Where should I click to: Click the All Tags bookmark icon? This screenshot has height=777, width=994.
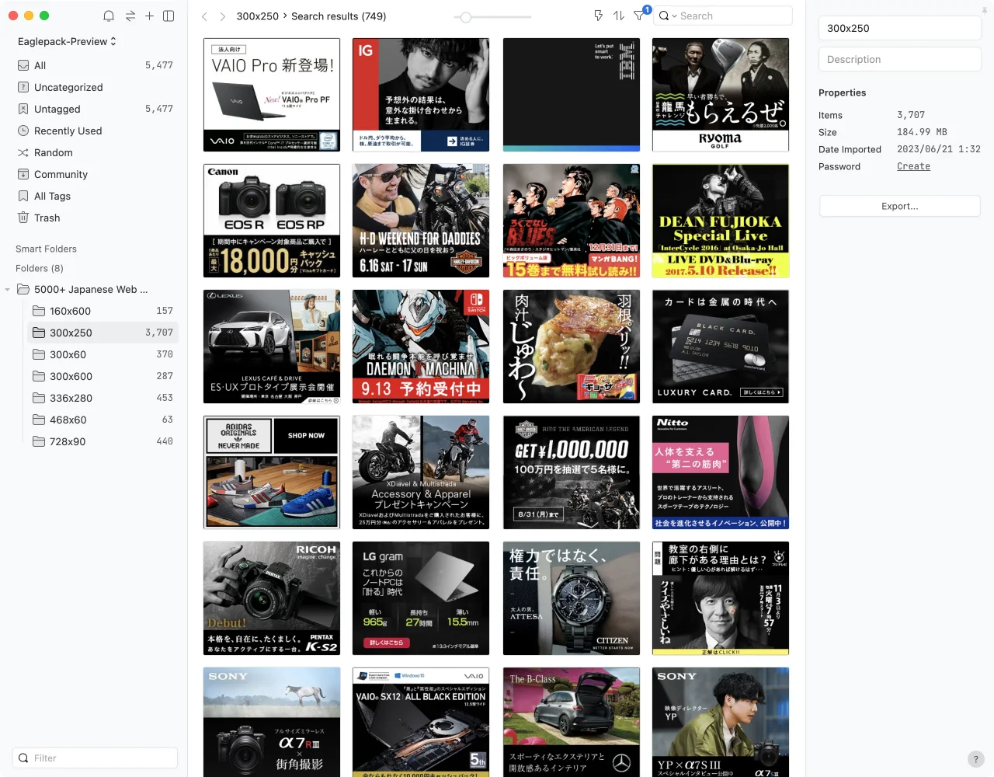click(23, 196)
